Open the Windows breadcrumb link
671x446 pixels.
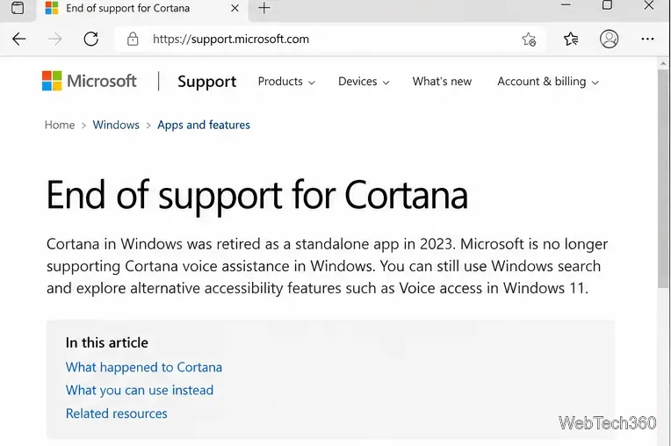(116, 125)
